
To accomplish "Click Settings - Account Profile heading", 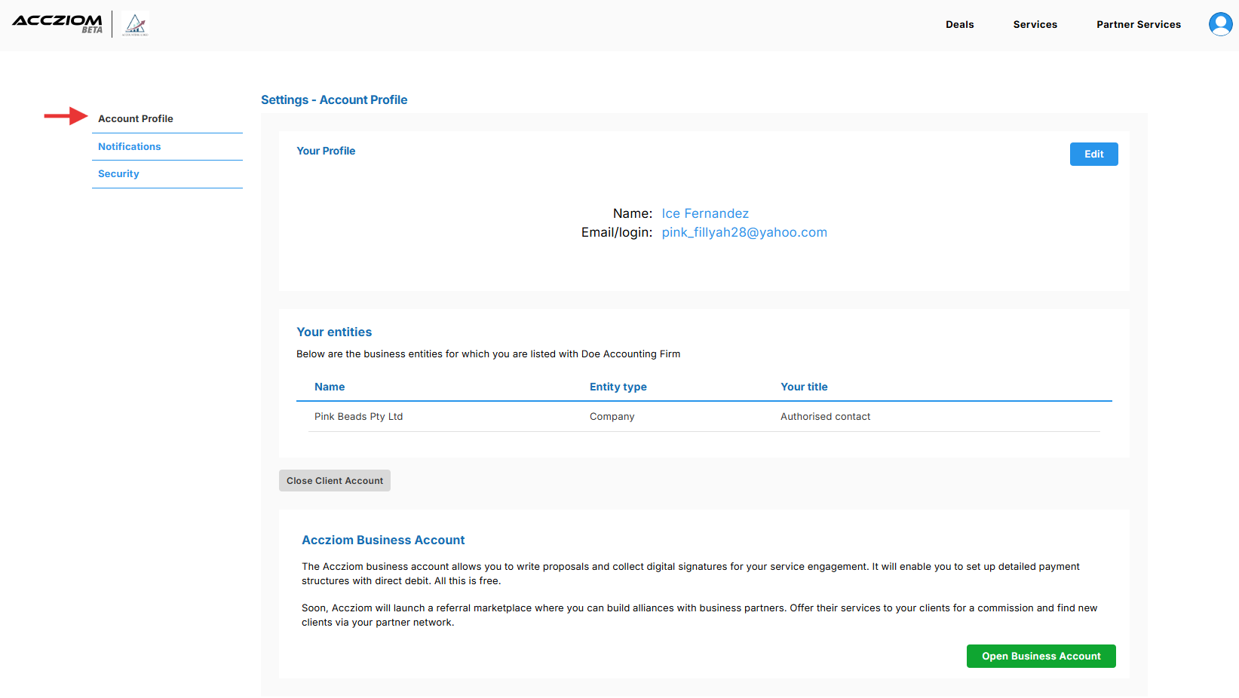I will click(334, 99).
